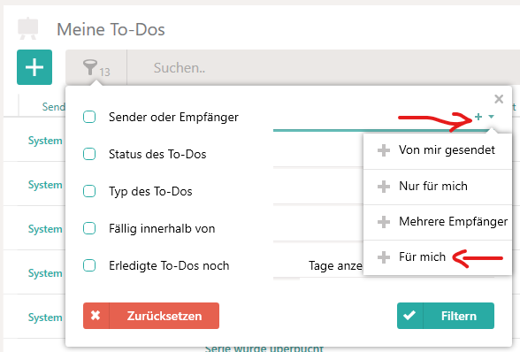
Task: Click the Status des To-Dos label
Action: tap(157, 154)
